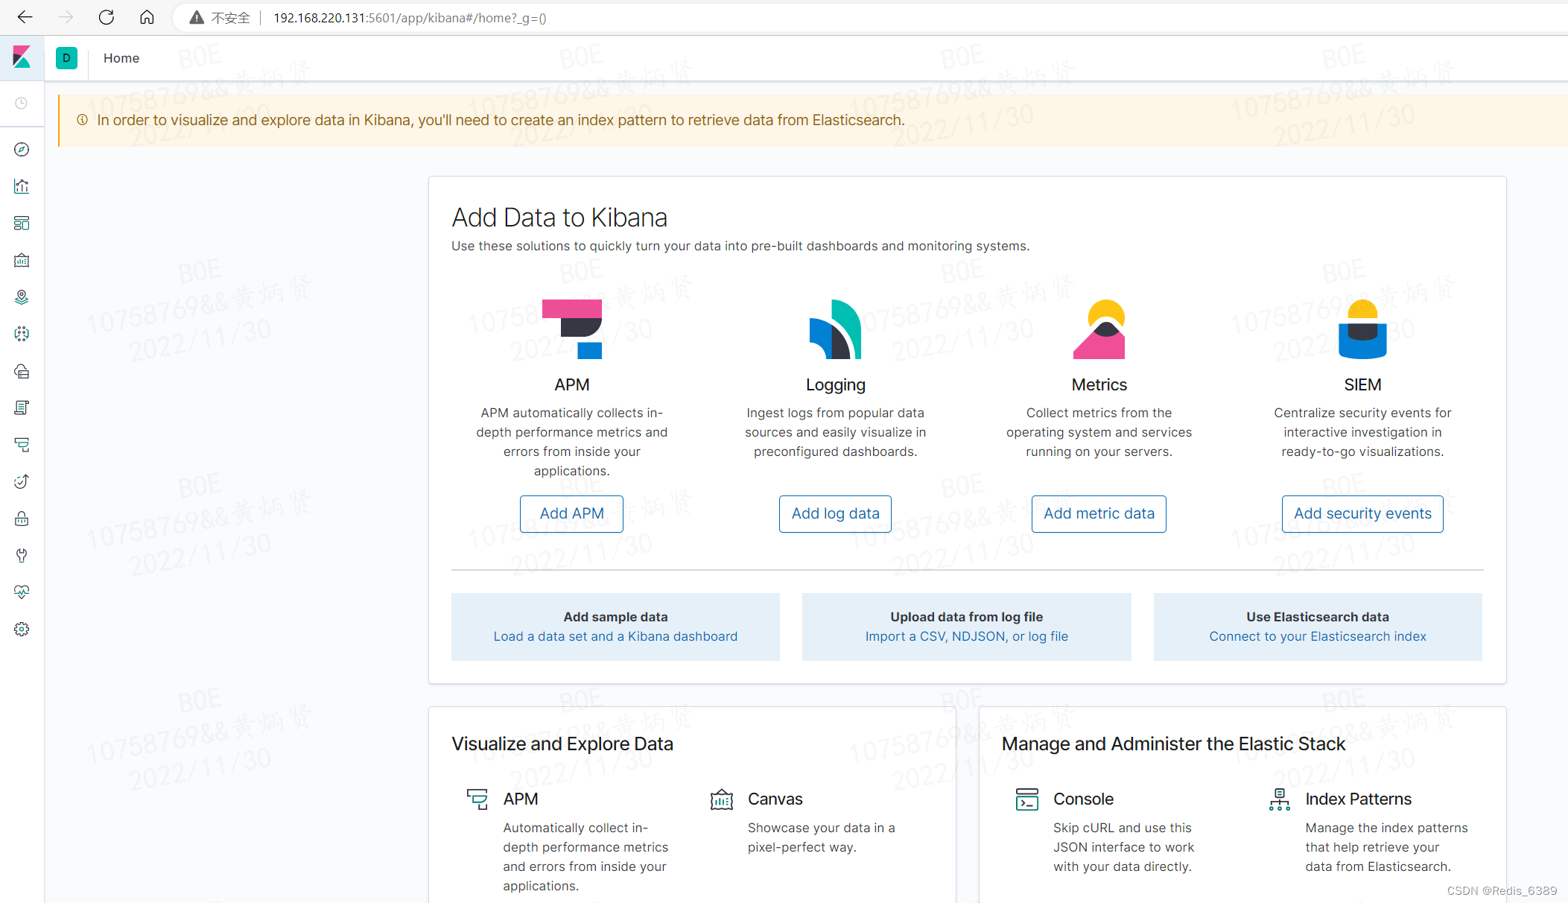Click the browser back arrow
The width and height of the screenshot is (1568, 903).
pos(25,17)
